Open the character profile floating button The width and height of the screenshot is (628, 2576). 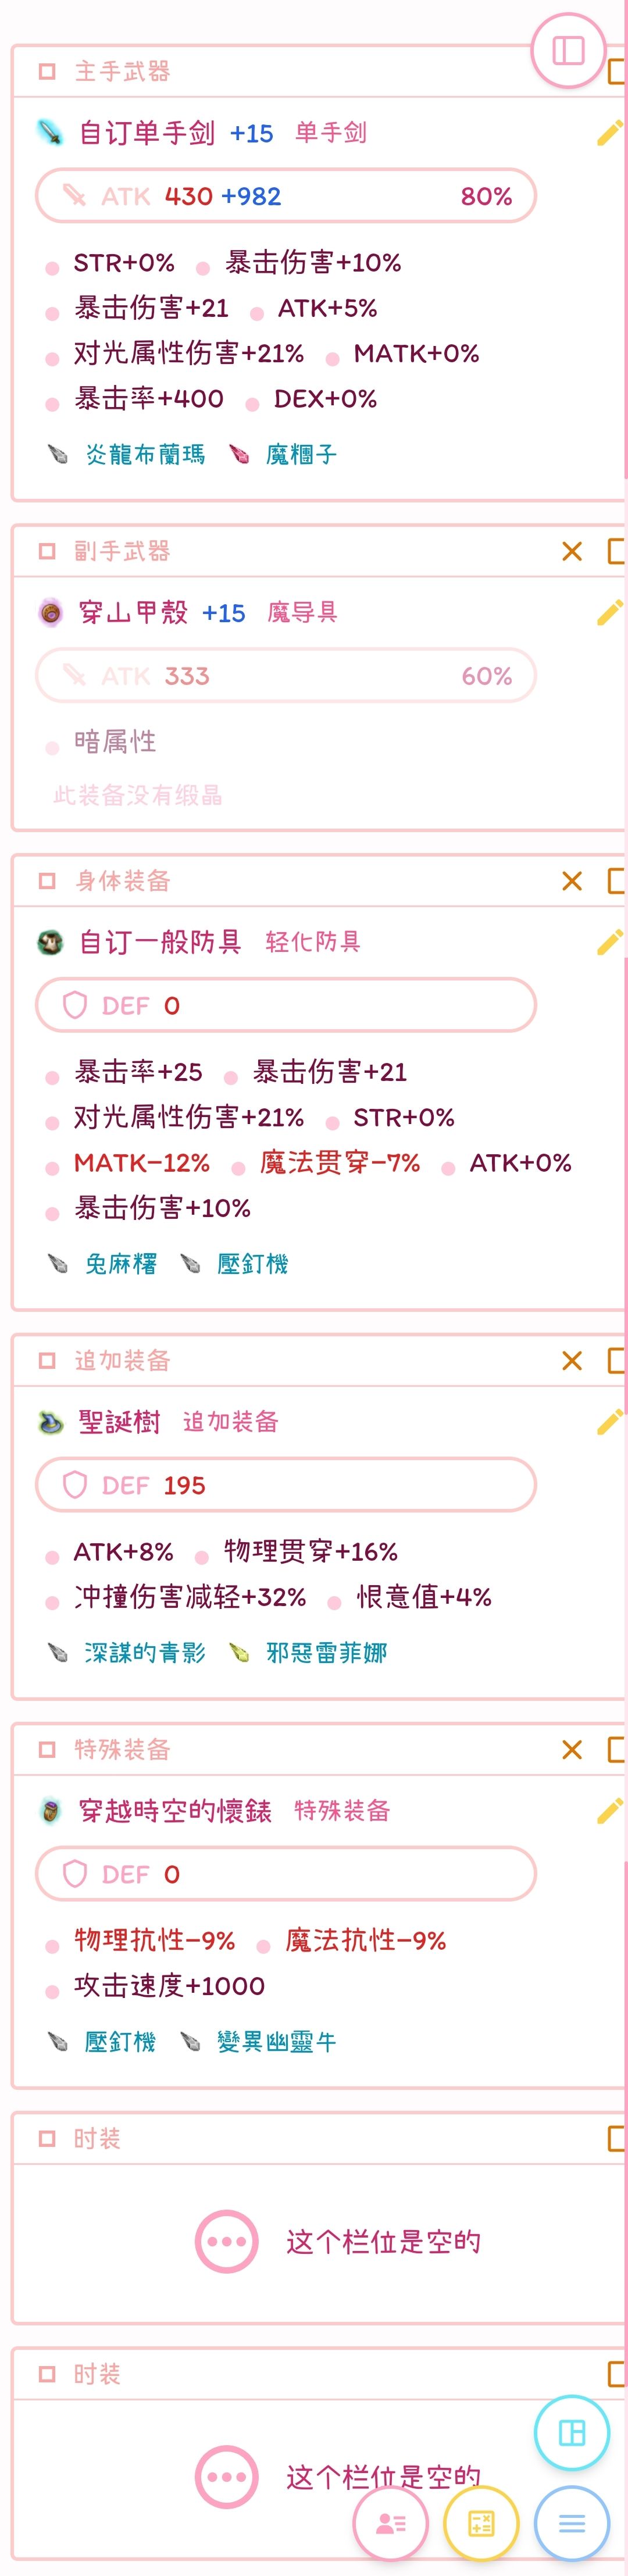tap(391, 2523)
